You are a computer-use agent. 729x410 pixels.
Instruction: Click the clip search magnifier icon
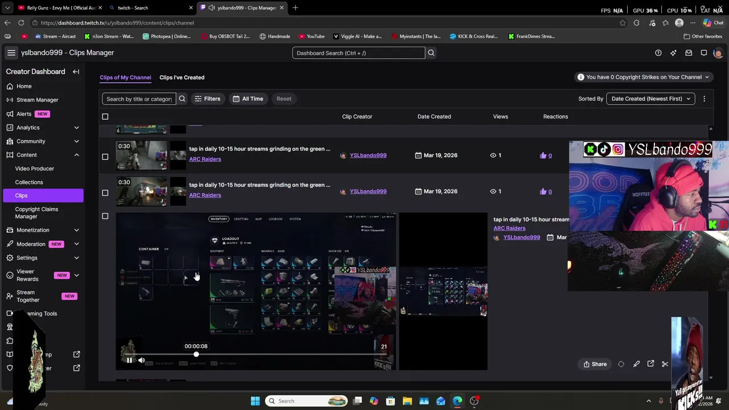(x=182, y=99)
